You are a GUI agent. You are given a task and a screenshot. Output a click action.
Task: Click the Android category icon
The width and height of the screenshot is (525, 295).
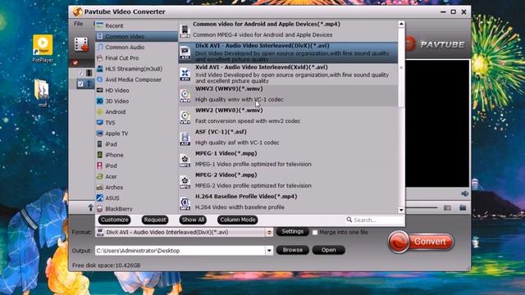(x=100, y=111)
